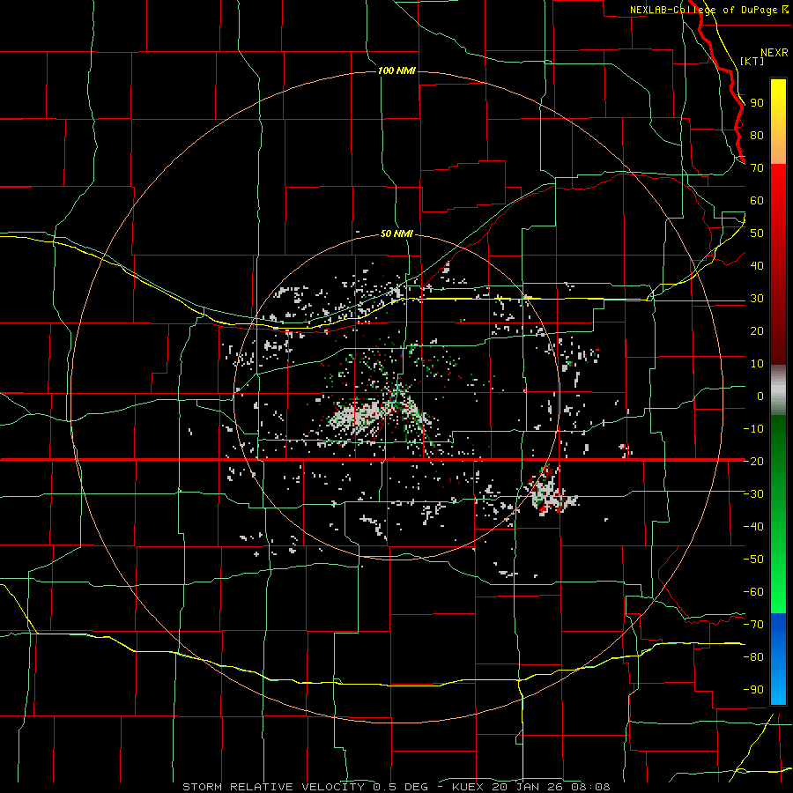The height and width of the screenshot is (793, 793).
Task: Select the positive 90 value on velocity scale
Action: [757, 103]
